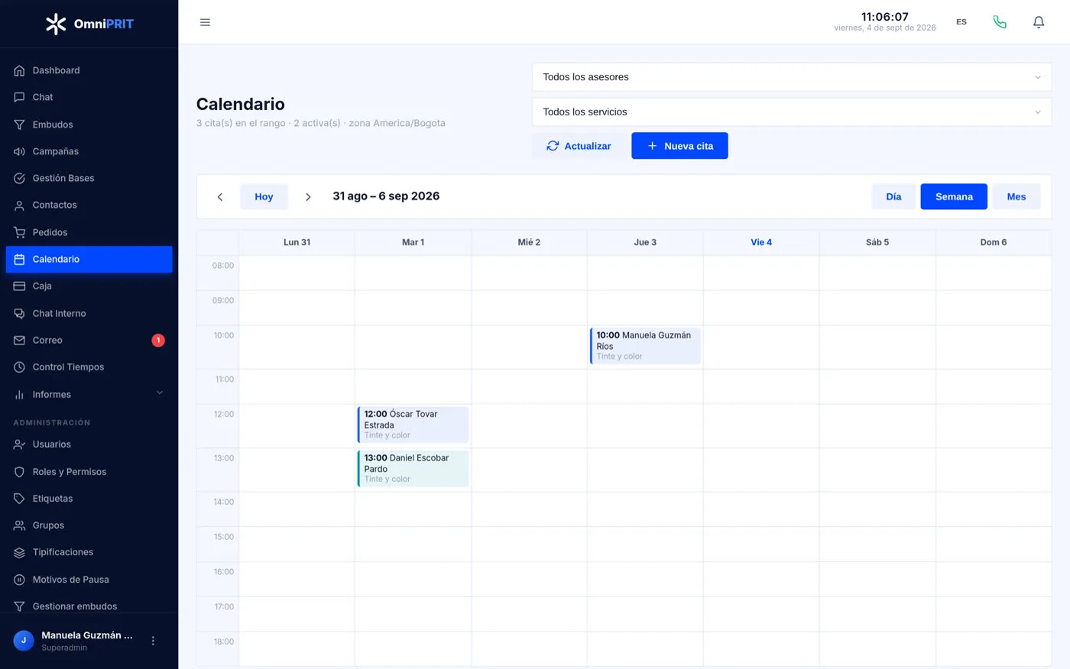Image resolution: width=1070 pixels, height=669 pixels.
Task: Click the Correo envelope icon
Action: pyautogui.click(x=20, y=340)
